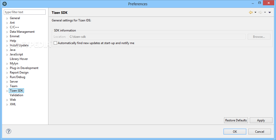Expand the Server node arrow
The height and width of the screenshot is (140, 276).
coord(7,82)
